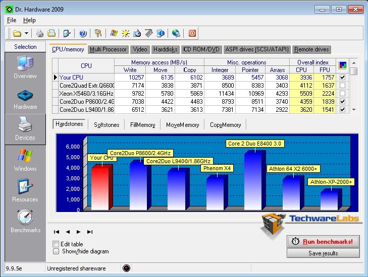
Task: Open the Help menu
Action: 29,20
